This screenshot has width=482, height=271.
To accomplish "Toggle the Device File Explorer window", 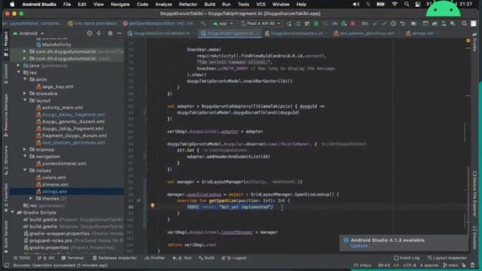I will [x=474, y=193].
